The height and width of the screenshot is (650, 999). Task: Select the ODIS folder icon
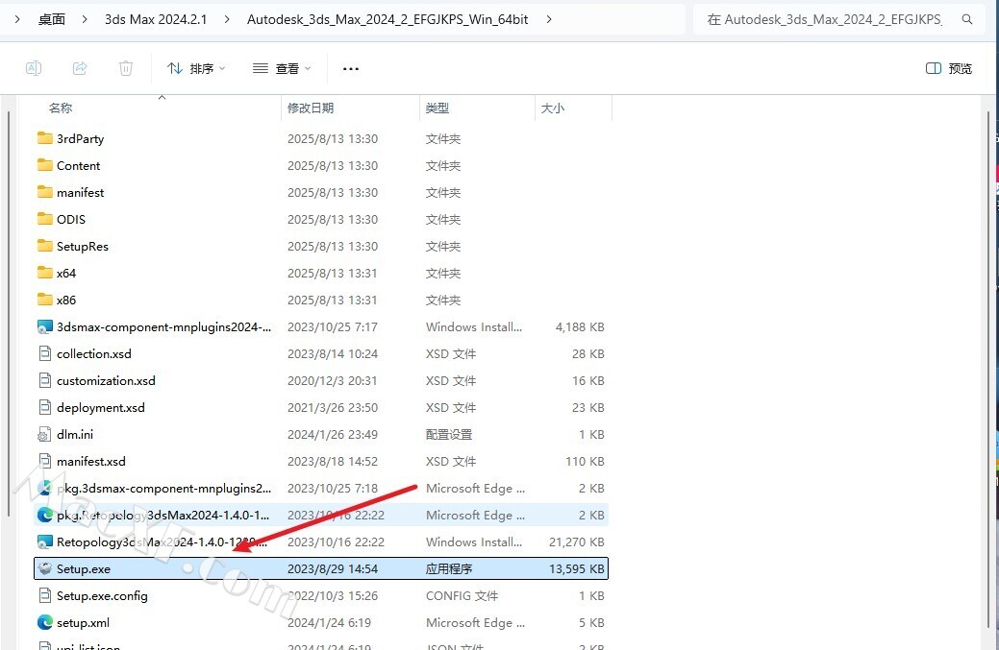[44, 219]
